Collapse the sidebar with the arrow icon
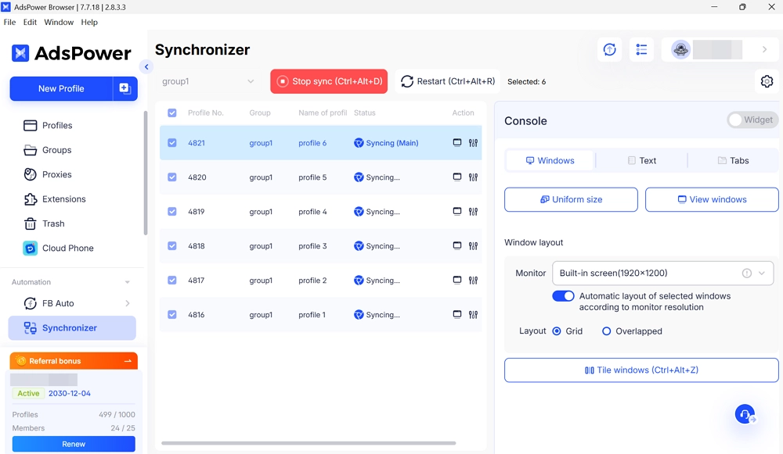Screen dimensions: 783x454 click(x=146, y=67)
